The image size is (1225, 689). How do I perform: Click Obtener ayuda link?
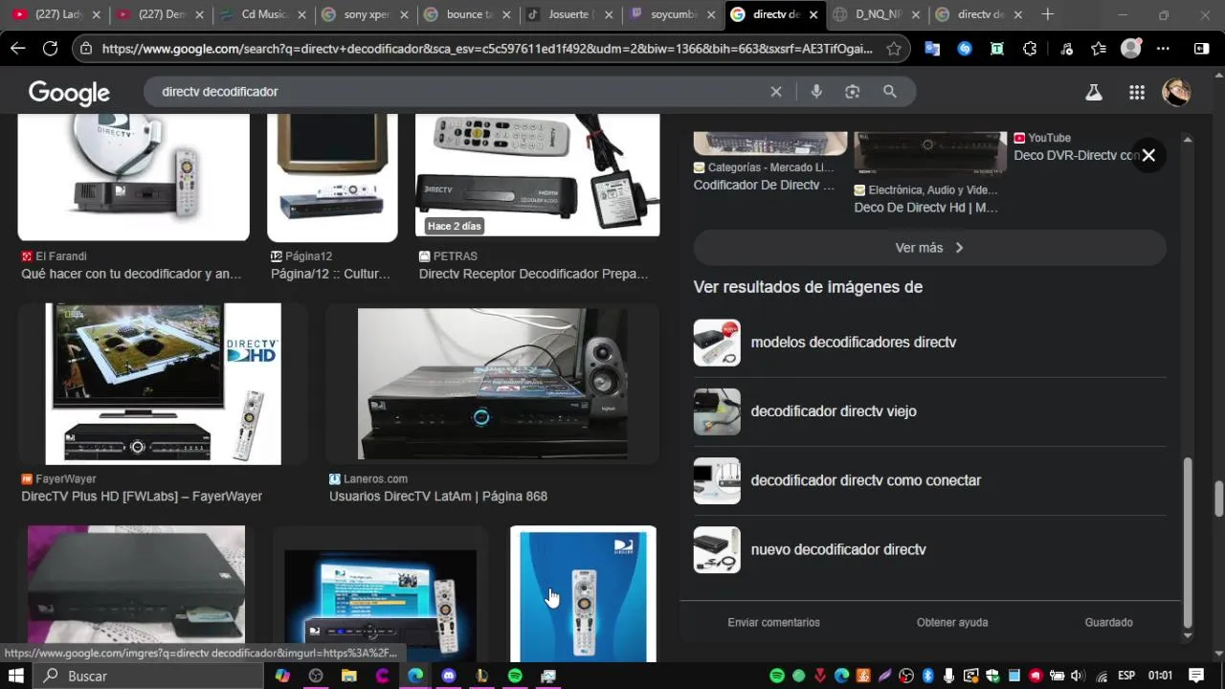tap(952, 622)
